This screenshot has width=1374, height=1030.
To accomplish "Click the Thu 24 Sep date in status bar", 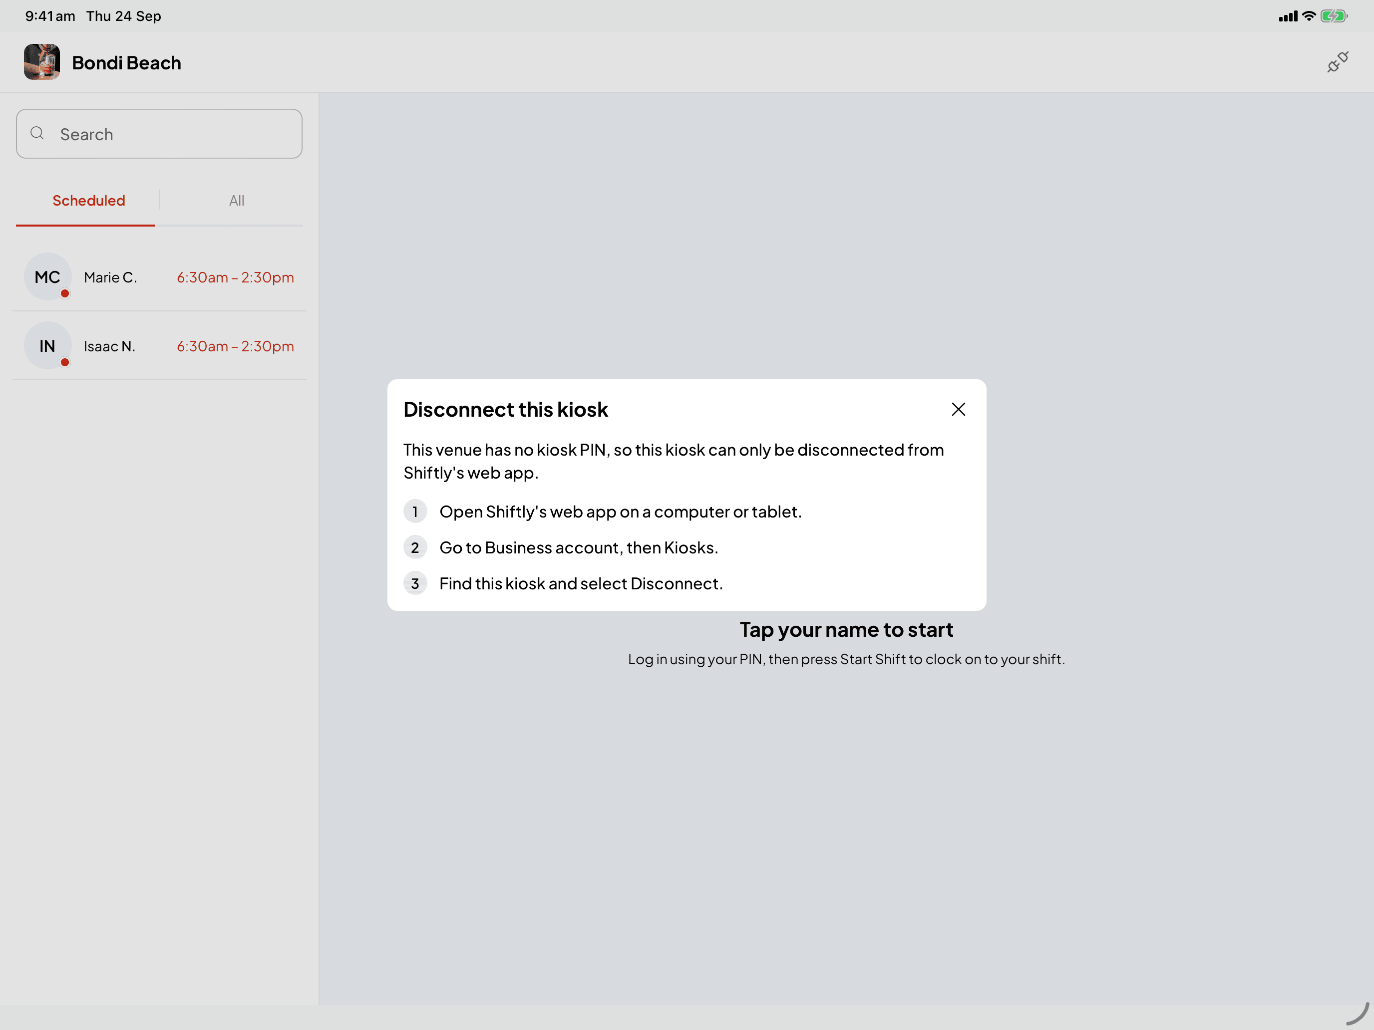I will tap(124, 16).
